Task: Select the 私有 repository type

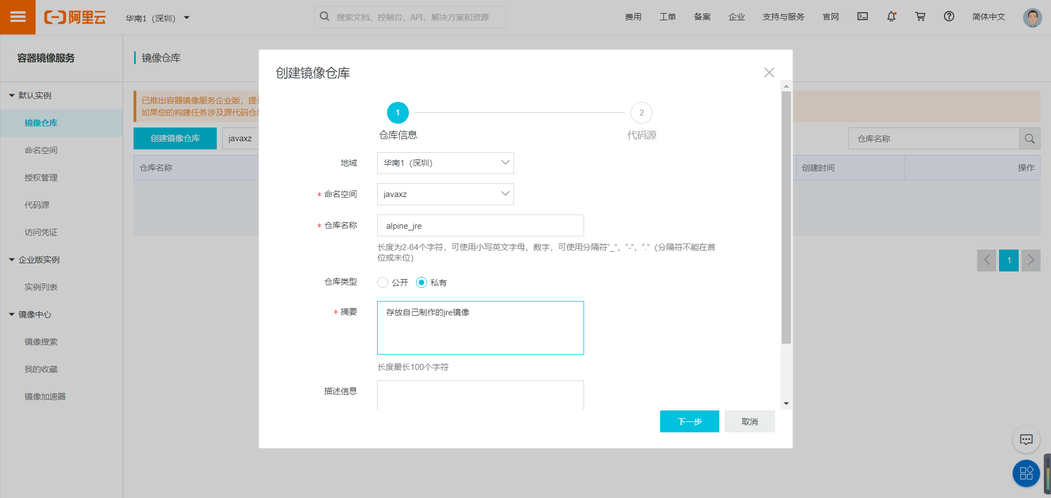Action: (421, 282)
